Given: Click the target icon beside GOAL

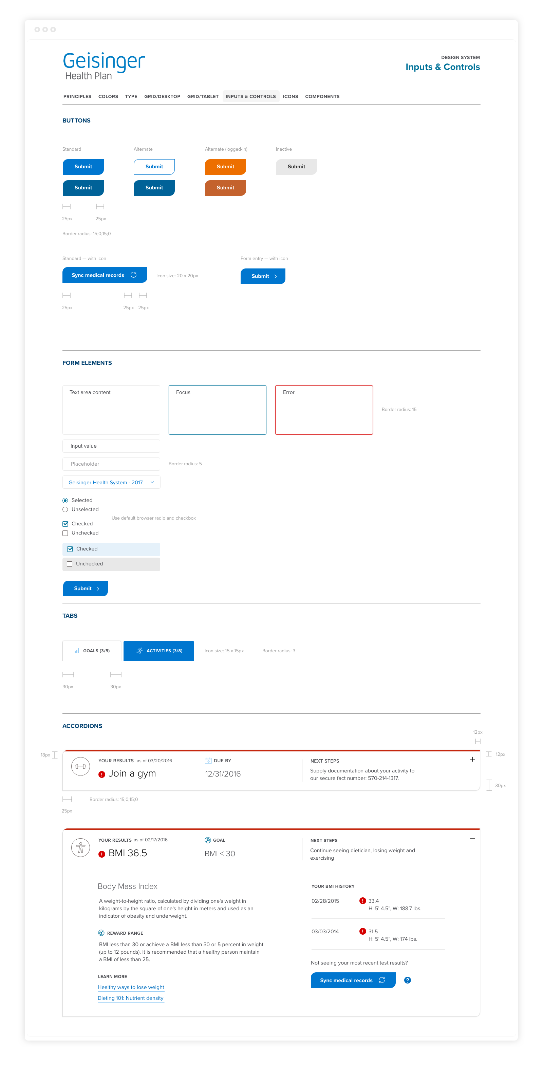Looking at the screenshot, I should (x=208, y=840).
